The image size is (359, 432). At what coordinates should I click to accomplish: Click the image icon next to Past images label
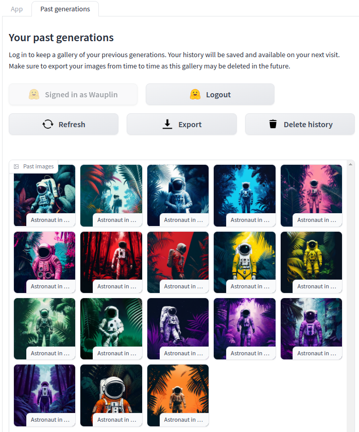[x=16, y=166]
